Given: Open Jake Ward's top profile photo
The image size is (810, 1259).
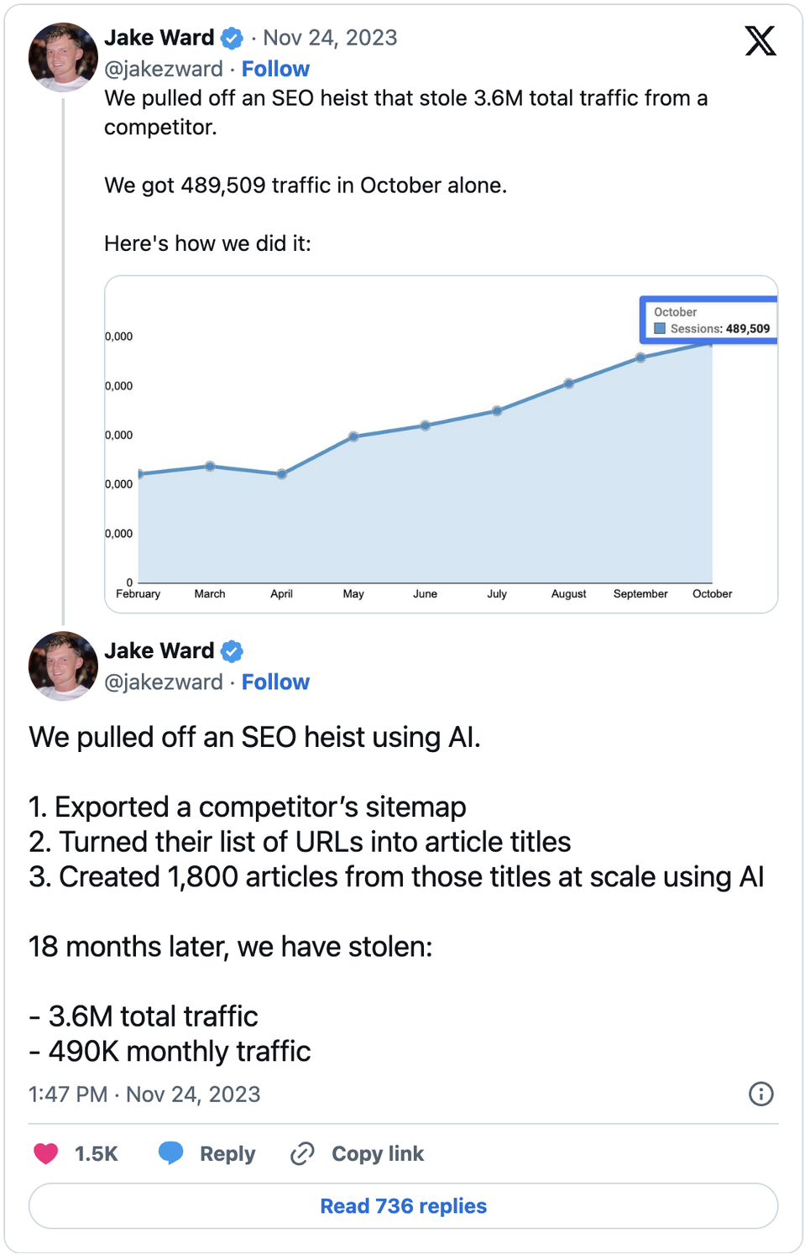Looking at the screenshot, I should click(x=63, y=57).
